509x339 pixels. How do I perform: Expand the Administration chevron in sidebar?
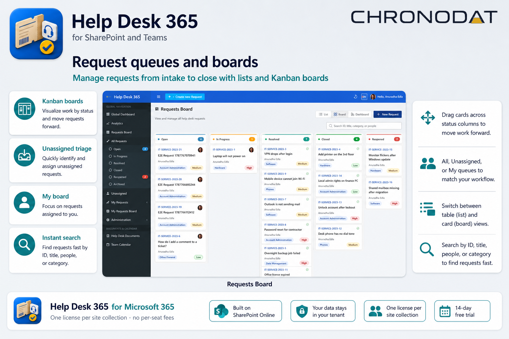(x=147, y=220)
